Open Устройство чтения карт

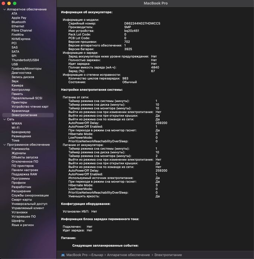tap(30, 107)
